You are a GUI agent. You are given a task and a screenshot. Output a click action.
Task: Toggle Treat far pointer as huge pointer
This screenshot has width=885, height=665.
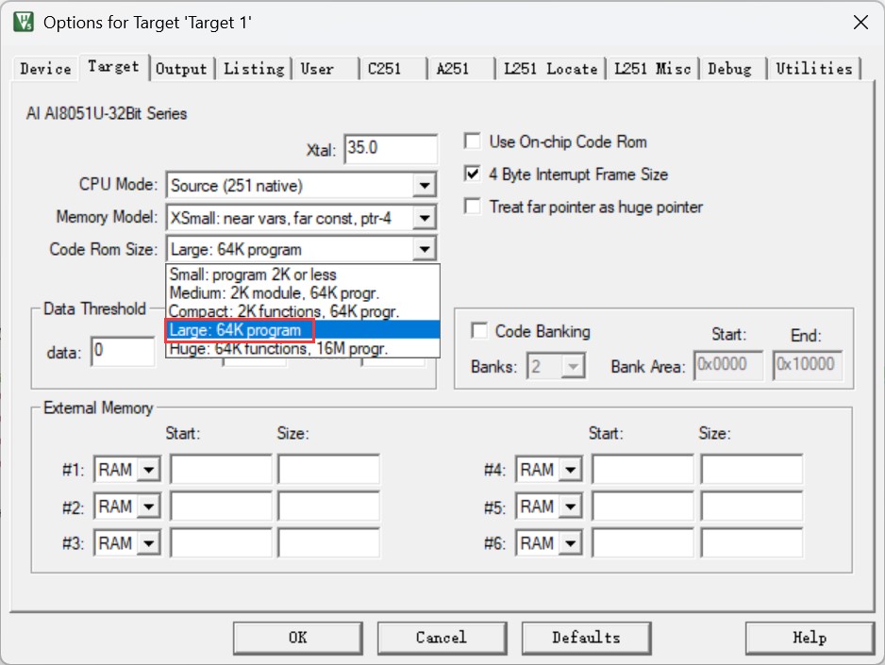coord(473,207)
